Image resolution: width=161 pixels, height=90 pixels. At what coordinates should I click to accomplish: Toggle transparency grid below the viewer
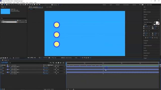pyautogui.click(x=64, y=58)
